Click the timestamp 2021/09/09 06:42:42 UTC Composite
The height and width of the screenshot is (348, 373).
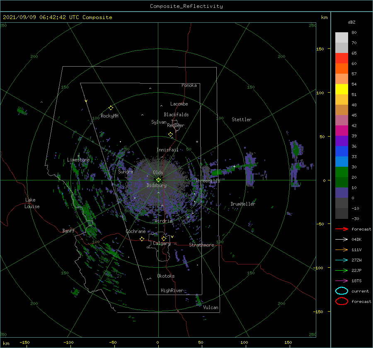pos(57,17)
